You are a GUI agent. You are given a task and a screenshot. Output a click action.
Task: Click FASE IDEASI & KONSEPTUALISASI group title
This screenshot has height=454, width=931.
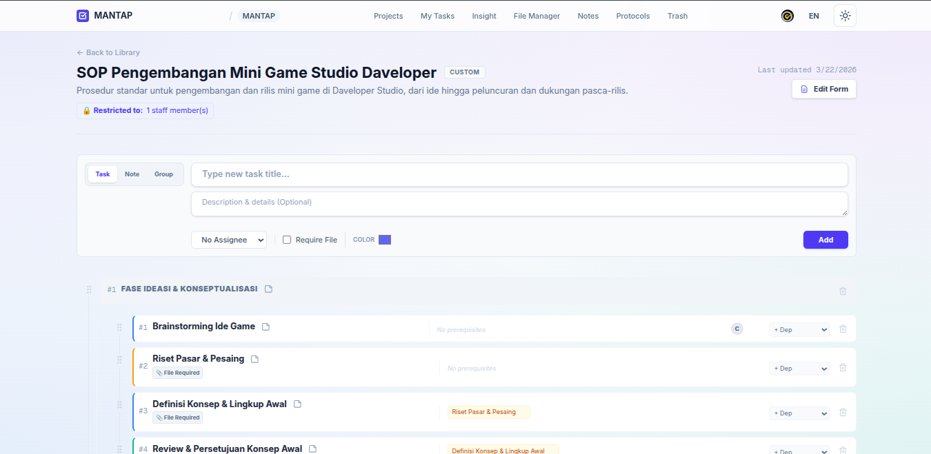189,289
